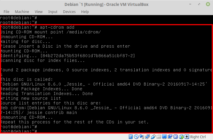Viewport: 213px width, 140px height.
Task: Click the 'Reading Translation Indexes... Done' line
Action: 47,94
